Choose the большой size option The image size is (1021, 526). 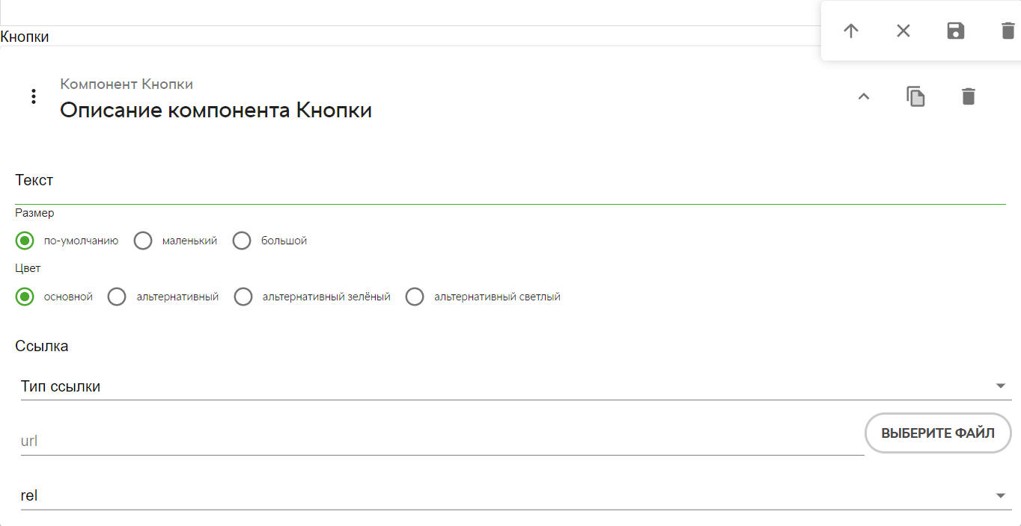tap(242, 241)
